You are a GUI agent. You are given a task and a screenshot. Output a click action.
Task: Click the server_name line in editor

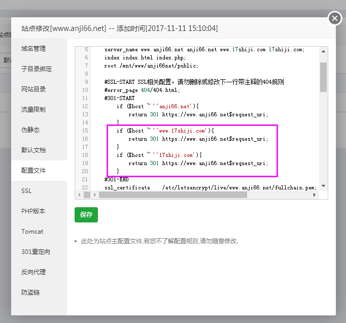(204, 50)
